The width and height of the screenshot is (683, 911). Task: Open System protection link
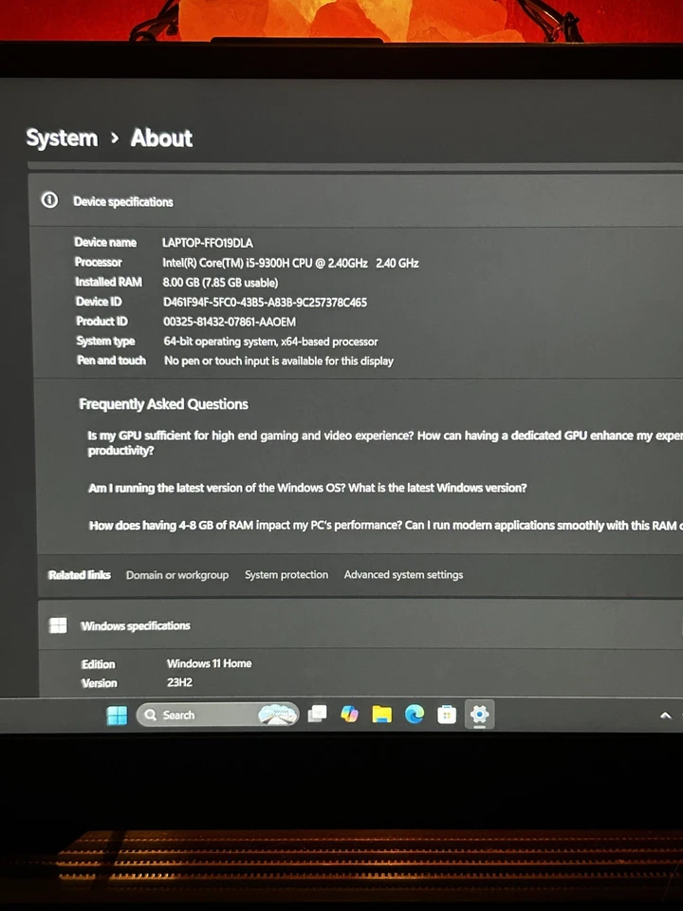point(286,575)
